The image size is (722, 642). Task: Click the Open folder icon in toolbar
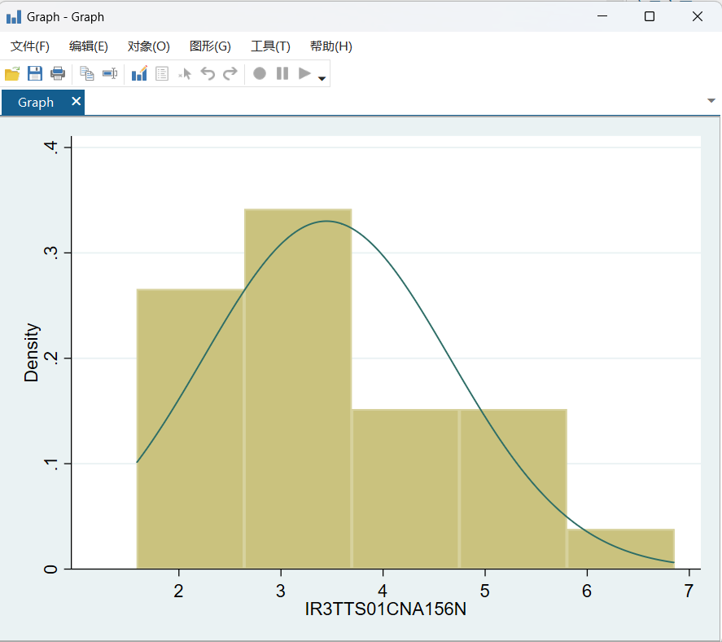[x=12, y=74]
